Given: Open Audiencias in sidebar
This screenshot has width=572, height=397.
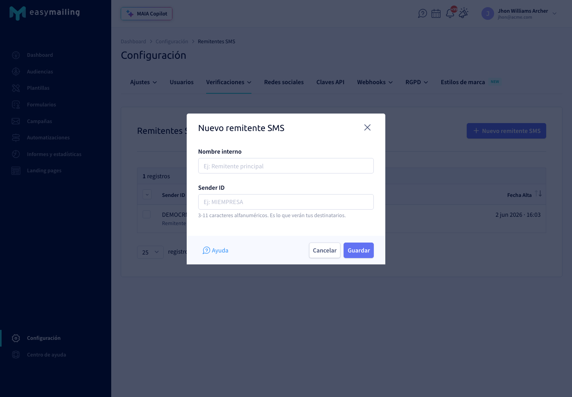Looking at the screenshot, I should 40,72.
